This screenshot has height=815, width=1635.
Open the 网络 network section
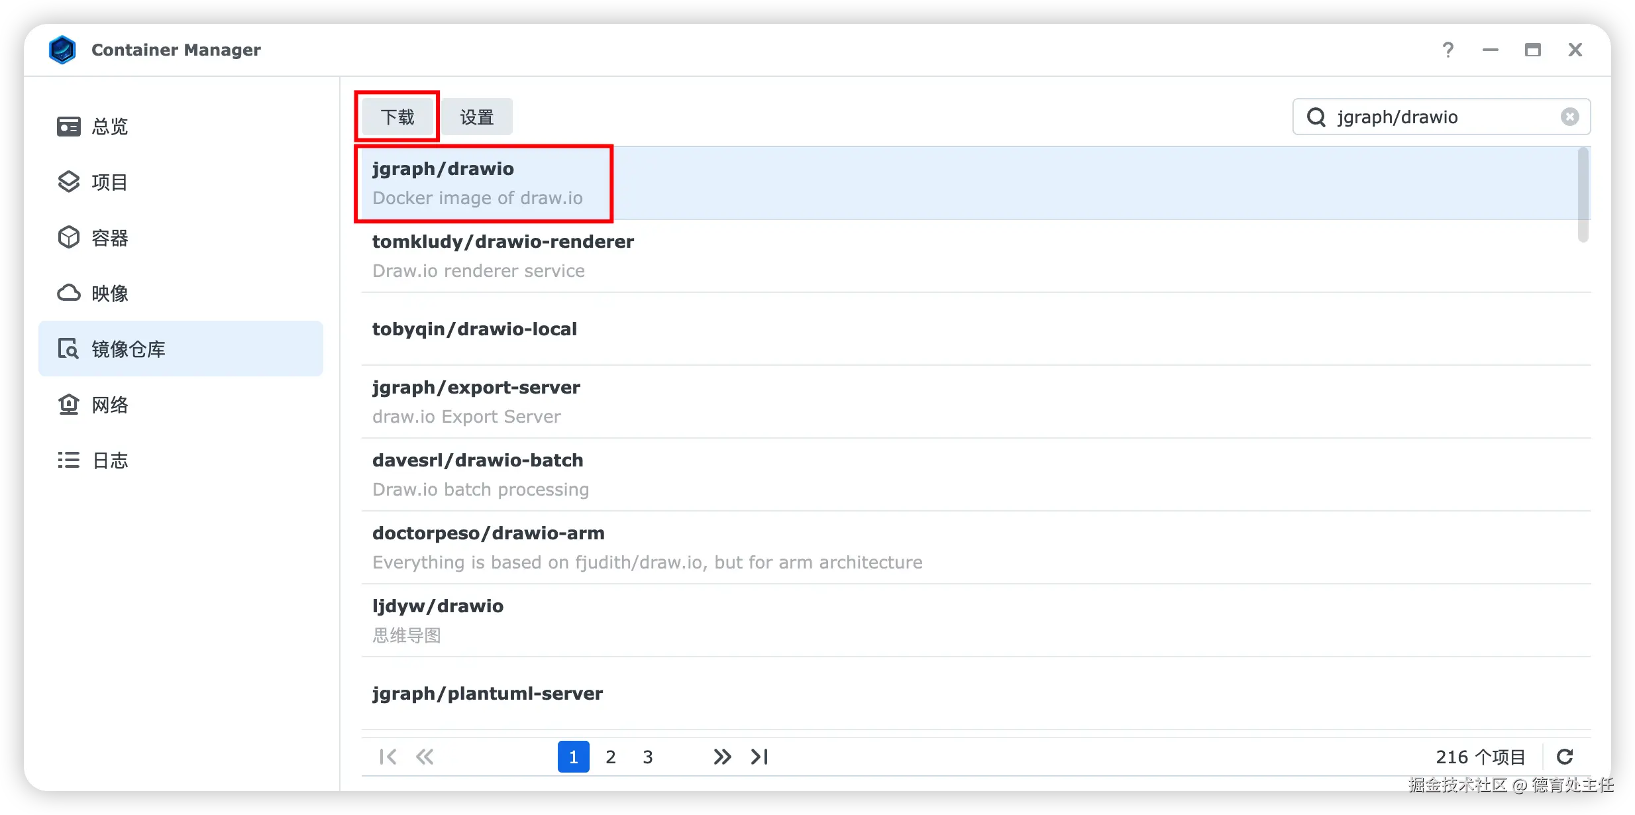(109, 404)
